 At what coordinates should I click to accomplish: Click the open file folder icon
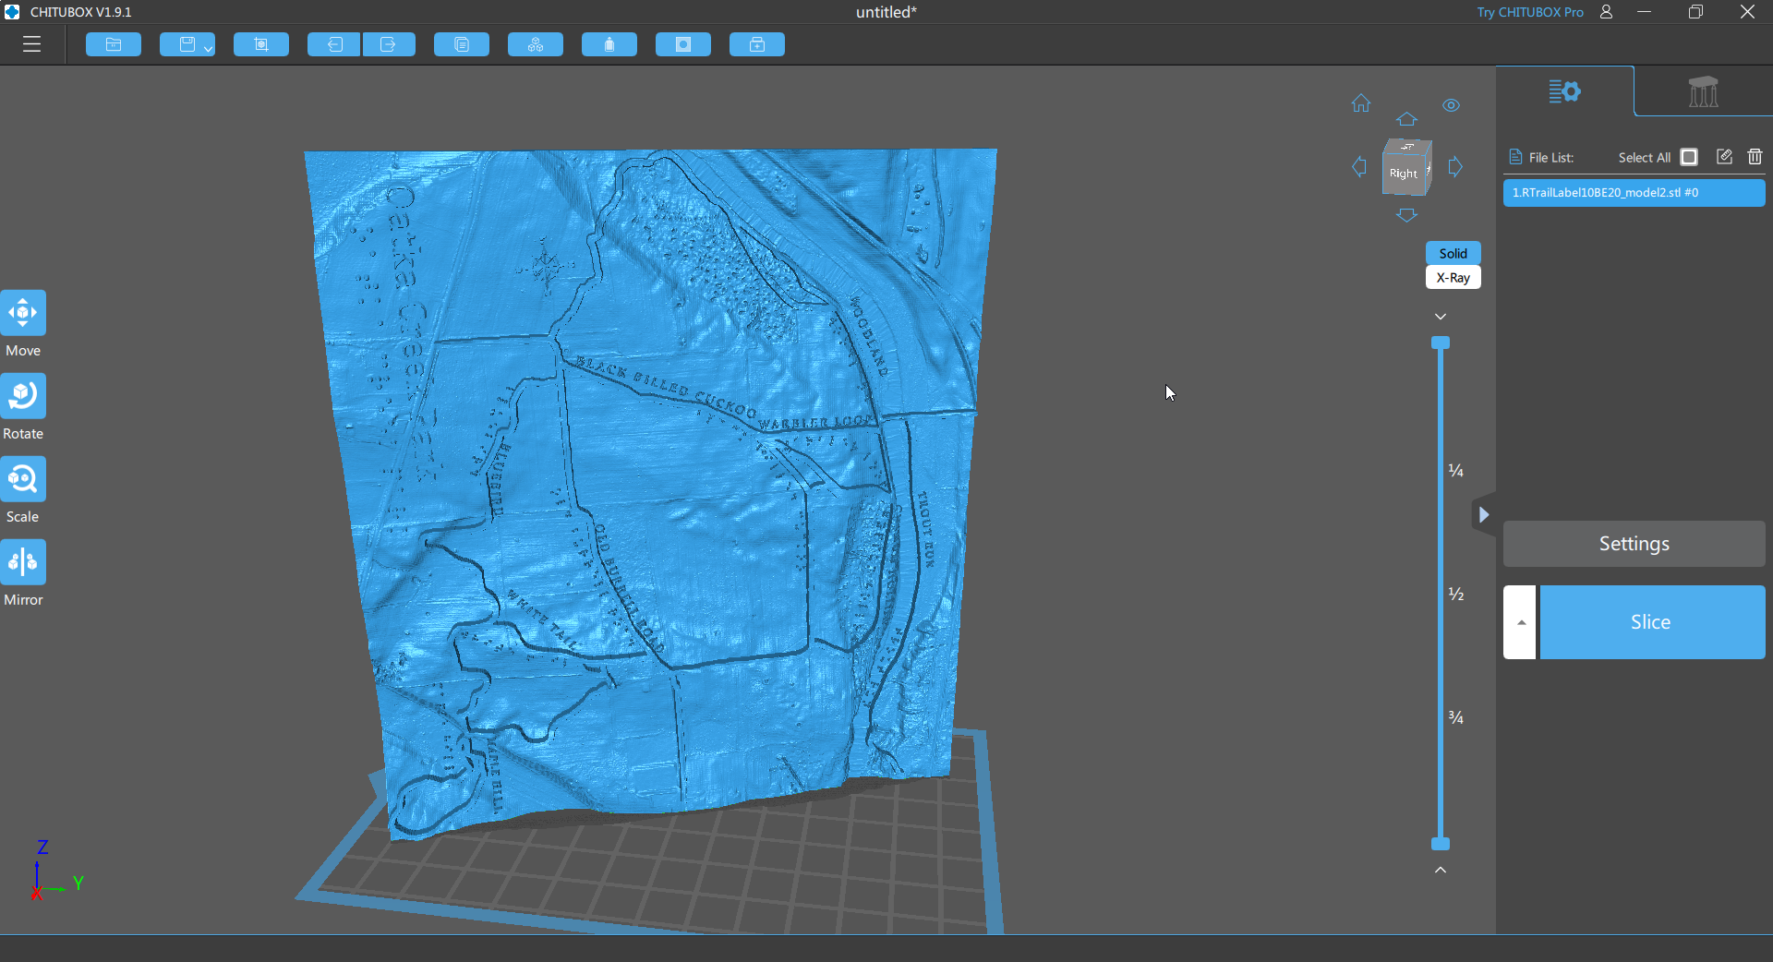pyautogui.click(x=114, y=44)
